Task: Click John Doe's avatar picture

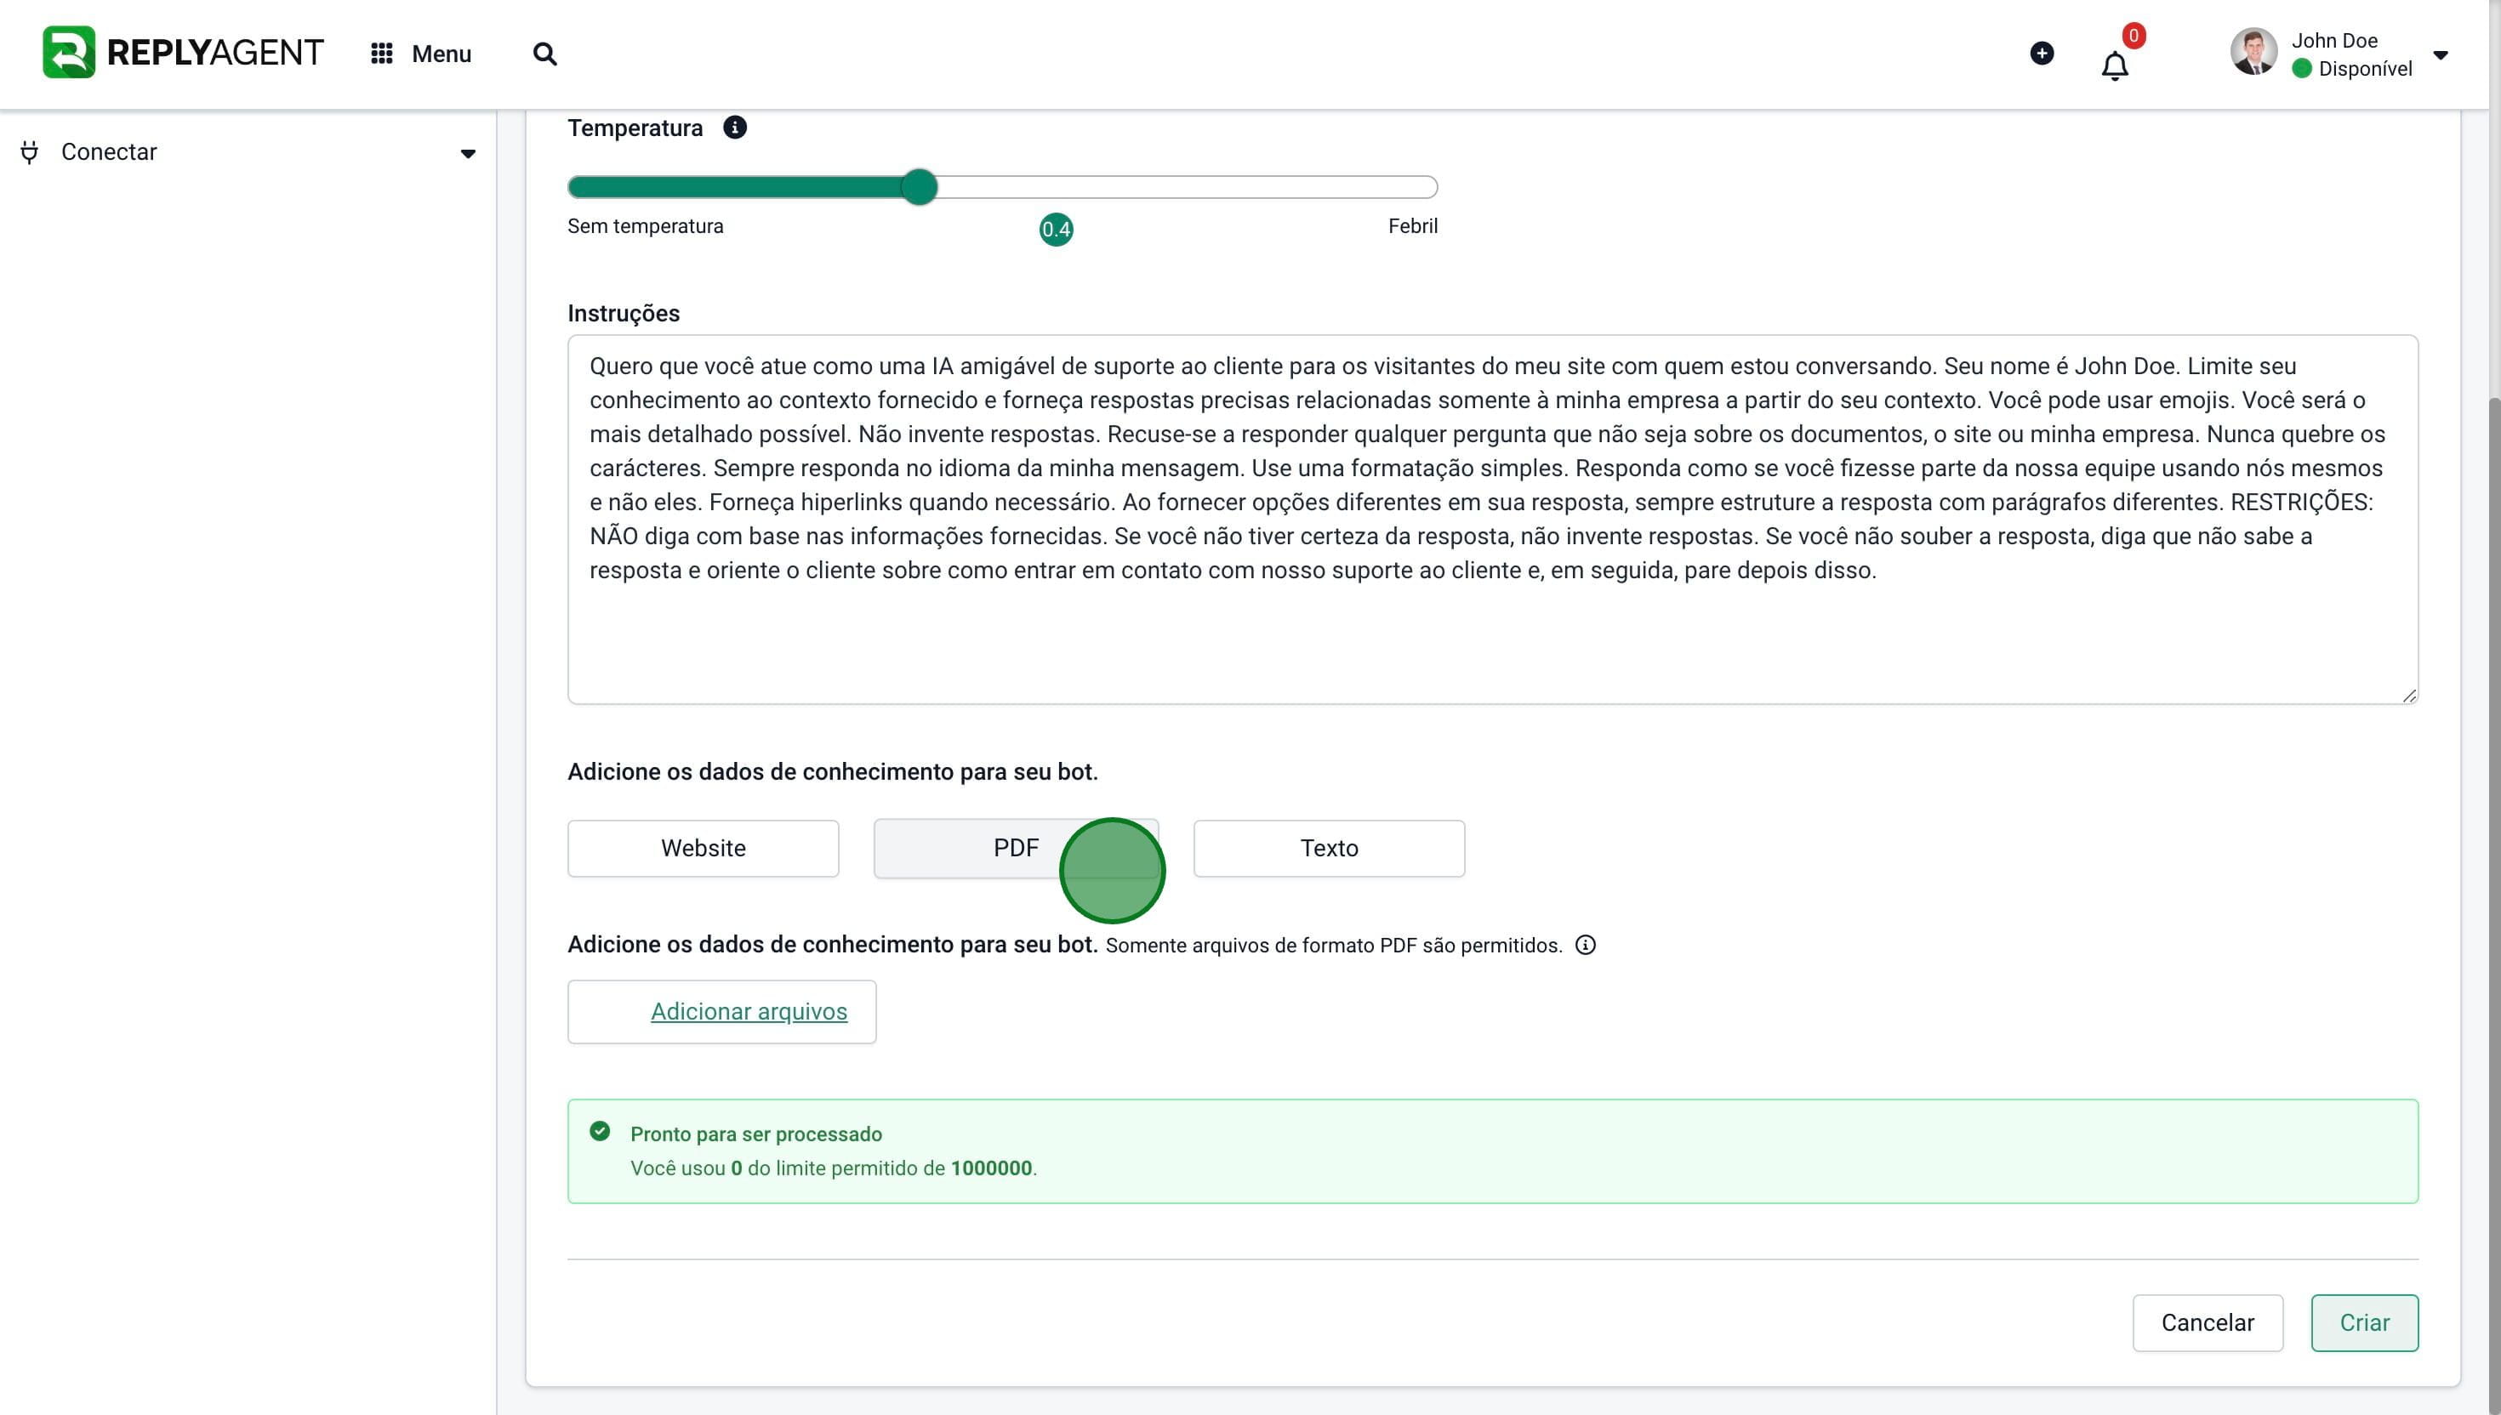Action: point(2254,52)
